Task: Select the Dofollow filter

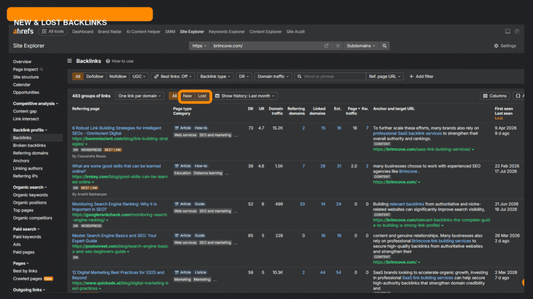Action: pyautogui.click(x=95, y=77)
